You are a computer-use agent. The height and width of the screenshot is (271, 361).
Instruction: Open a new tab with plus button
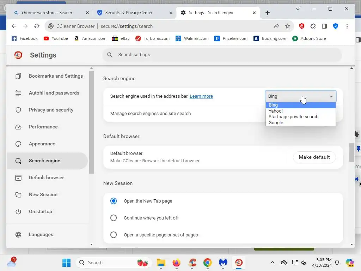(x=267, y=13)
